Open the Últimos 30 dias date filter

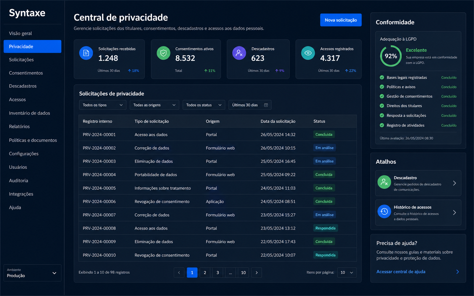point(250,105)
